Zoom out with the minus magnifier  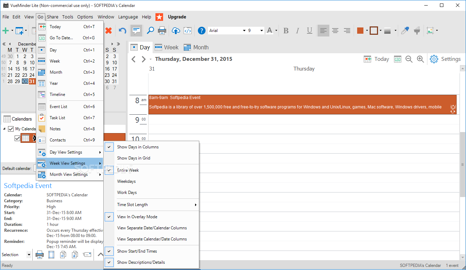[x=409, y=59]
